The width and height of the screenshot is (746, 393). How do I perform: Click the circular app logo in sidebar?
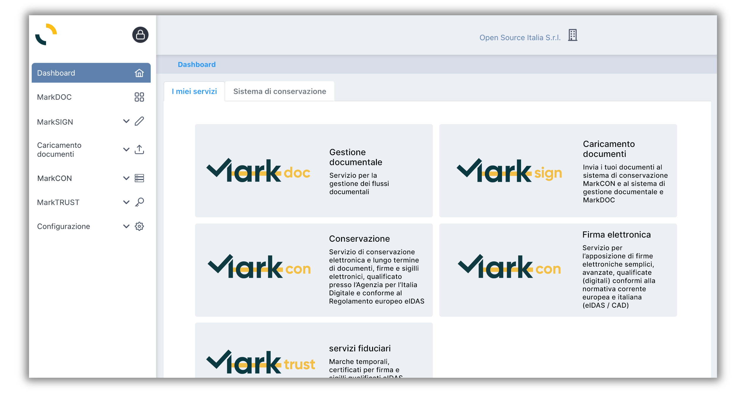point(46,34)
